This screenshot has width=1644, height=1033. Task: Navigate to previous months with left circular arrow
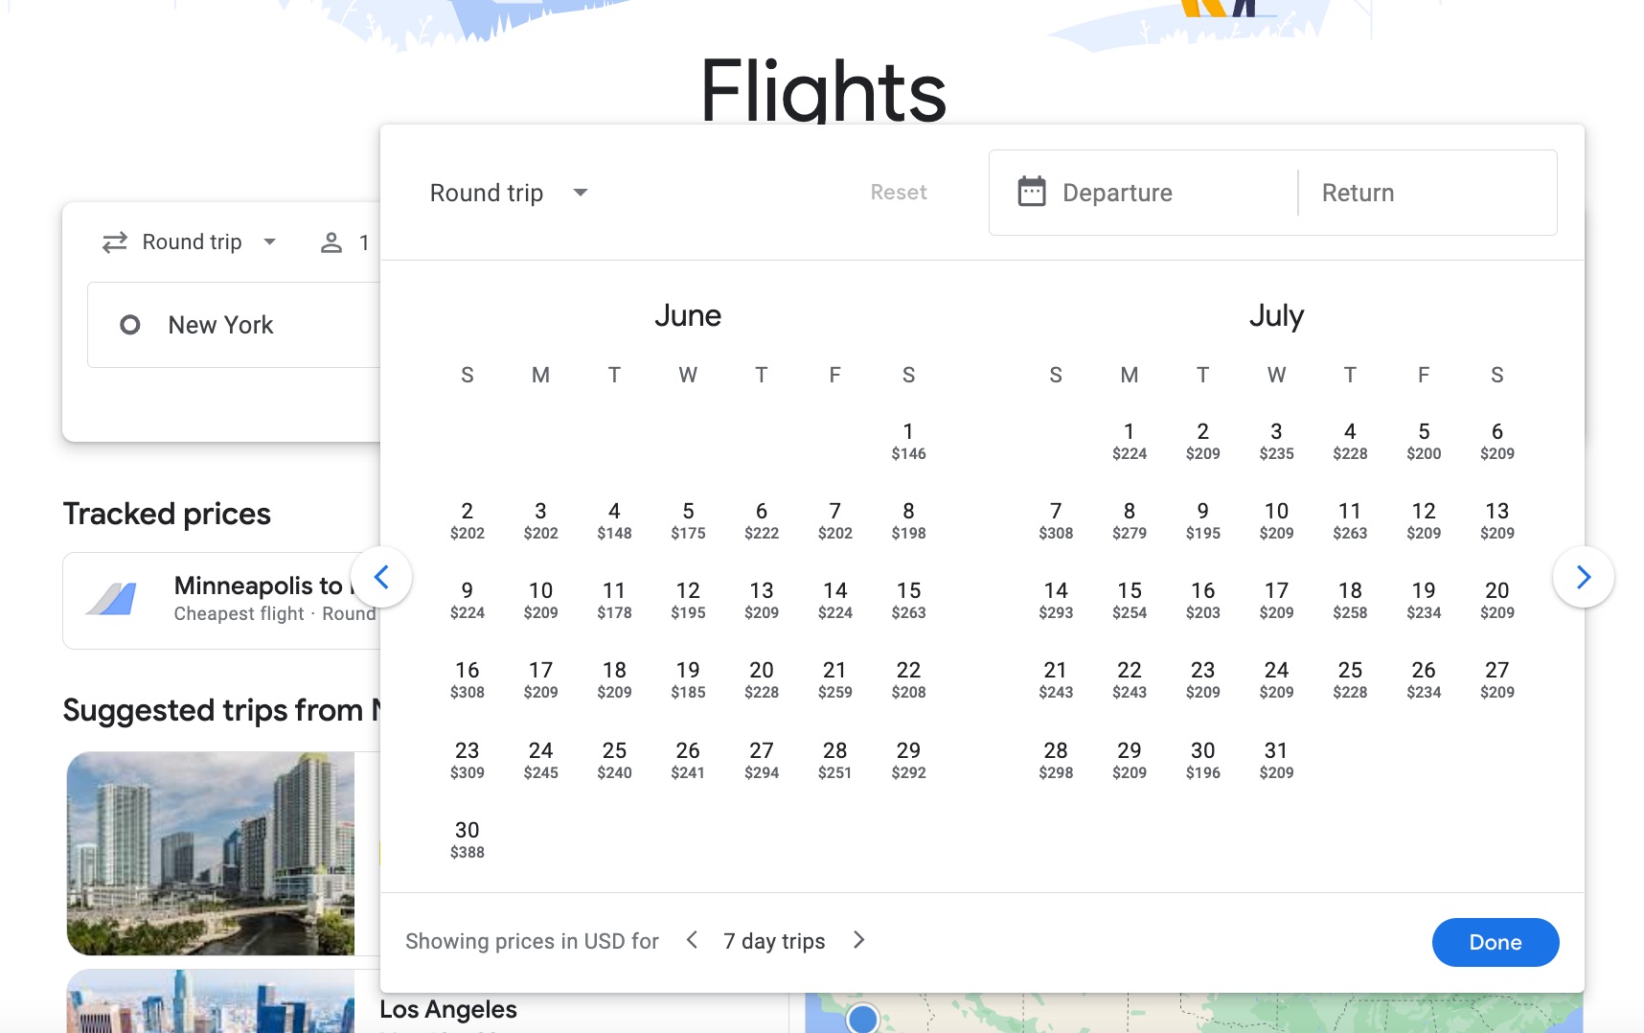click(x=382, y=577)
